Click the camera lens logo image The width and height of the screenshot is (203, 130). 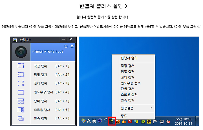coord(21,52)
